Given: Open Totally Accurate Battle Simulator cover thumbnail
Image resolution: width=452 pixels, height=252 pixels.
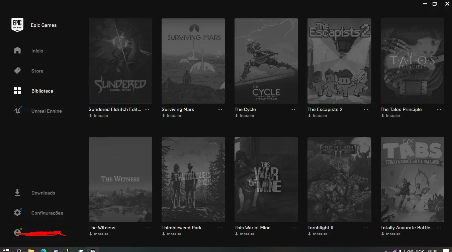Looking at the screenshot, I should [413, 179].
